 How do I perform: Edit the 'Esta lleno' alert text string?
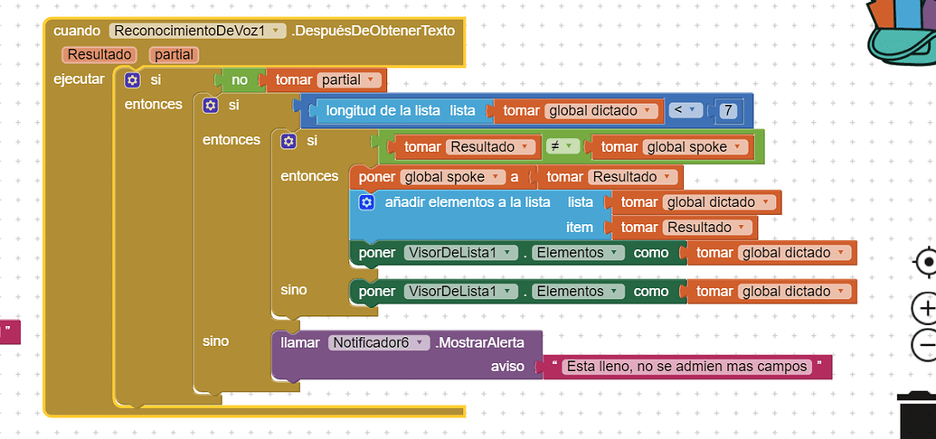tap(686, 366)
